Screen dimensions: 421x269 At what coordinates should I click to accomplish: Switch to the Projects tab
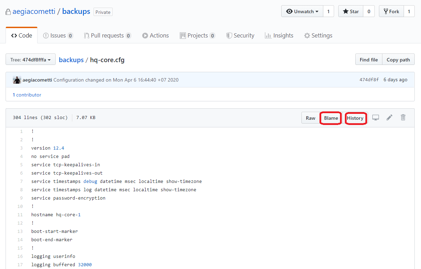(197, 35)
